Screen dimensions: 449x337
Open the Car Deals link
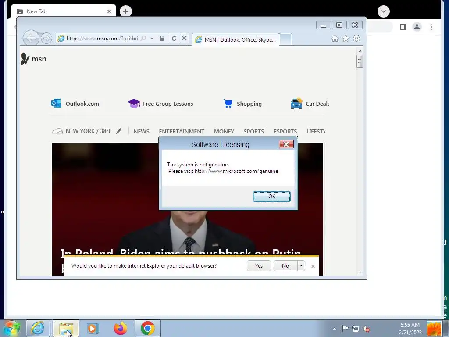[310, 104]
